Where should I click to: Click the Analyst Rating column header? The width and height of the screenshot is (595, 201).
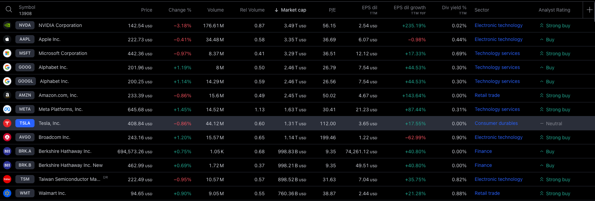(554, 10)
